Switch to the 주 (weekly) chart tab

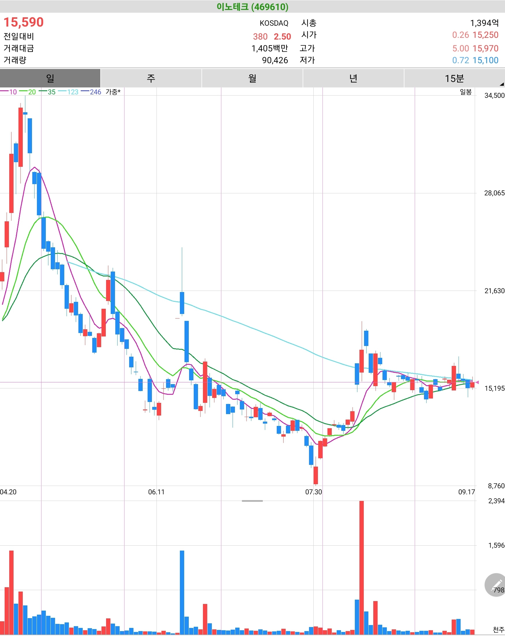(x=151, y=78)
